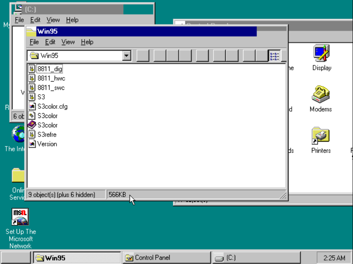Switch to (C:) taskbar button

click(257, 258)
